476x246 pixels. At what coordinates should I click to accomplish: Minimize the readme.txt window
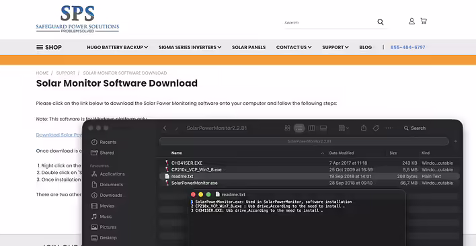coord(200,194)
